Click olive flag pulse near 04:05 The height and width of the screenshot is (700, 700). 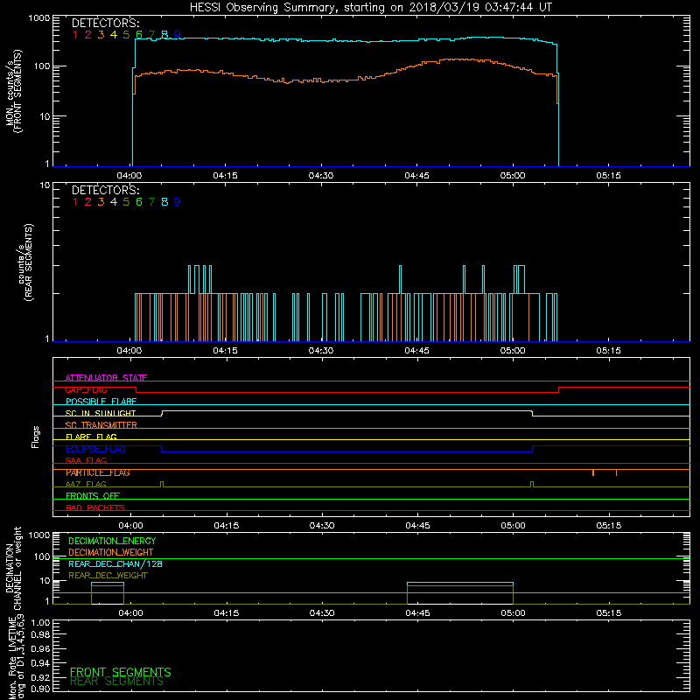click(162, 485)
